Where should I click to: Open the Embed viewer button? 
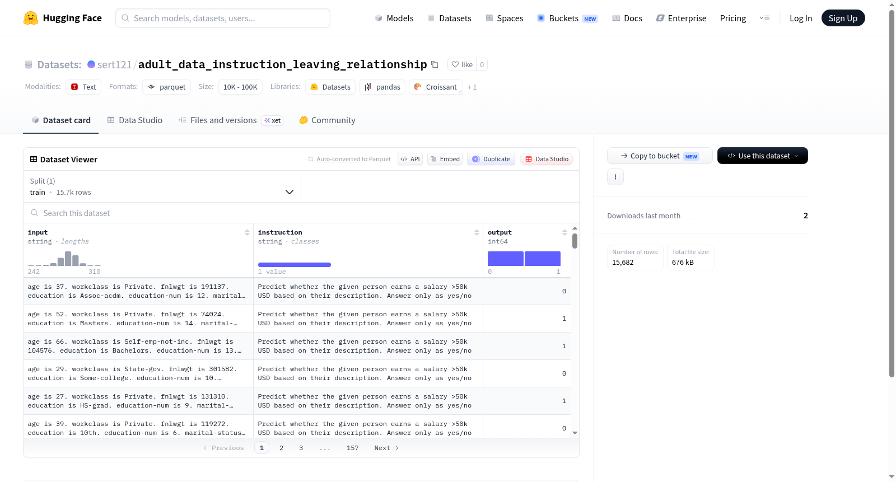445,159
